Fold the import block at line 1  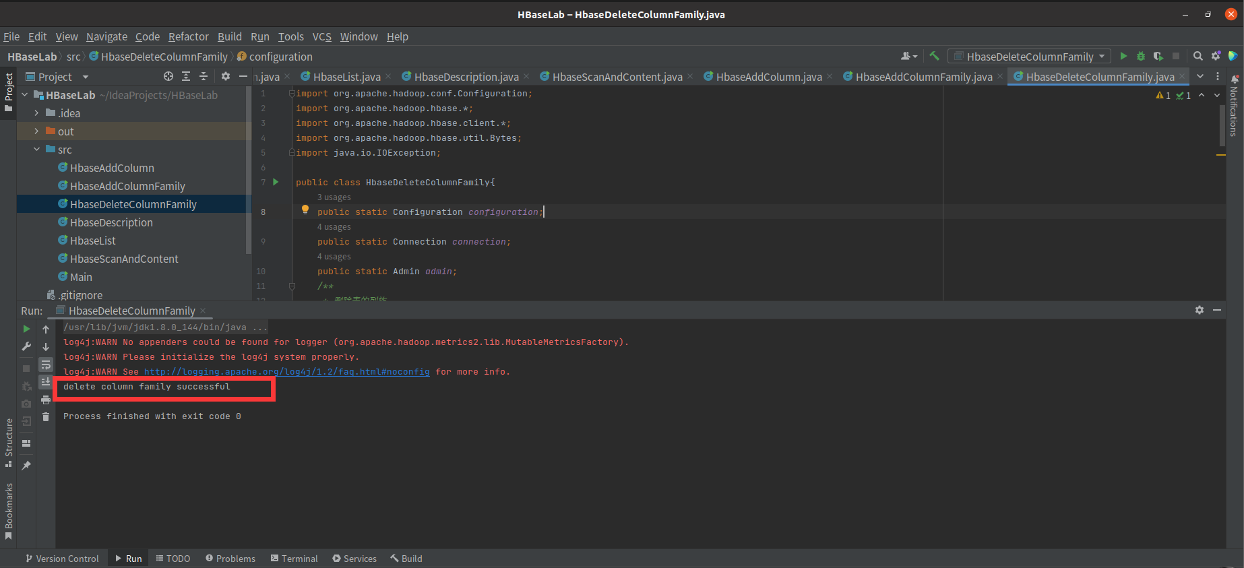(x=292, y=94)
